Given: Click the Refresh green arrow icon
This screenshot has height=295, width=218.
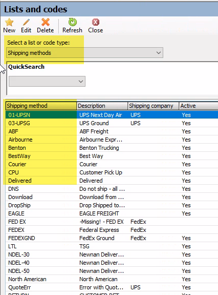Looking at the screenshot, I should pos(73,22).
